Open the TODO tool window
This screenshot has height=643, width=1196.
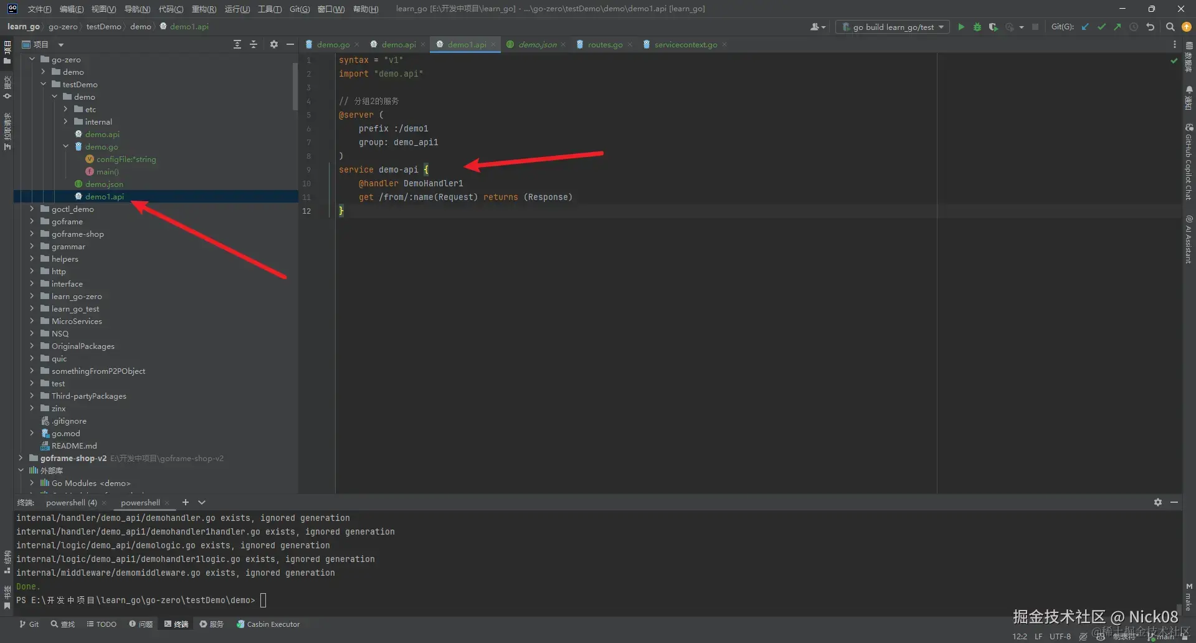pyautogui.click(x=102, y=624)
